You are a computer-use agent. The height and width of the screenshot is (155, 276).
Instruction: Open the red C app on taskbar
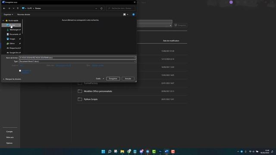[173, 152]
